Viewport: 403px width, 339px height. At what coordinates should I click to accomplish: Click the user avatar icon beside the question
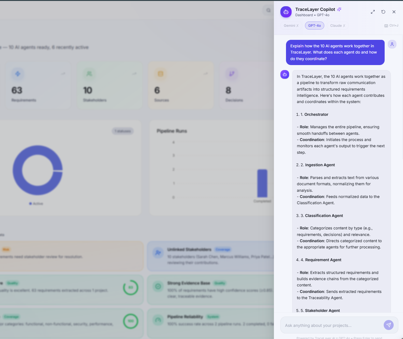tap(392, 44)
